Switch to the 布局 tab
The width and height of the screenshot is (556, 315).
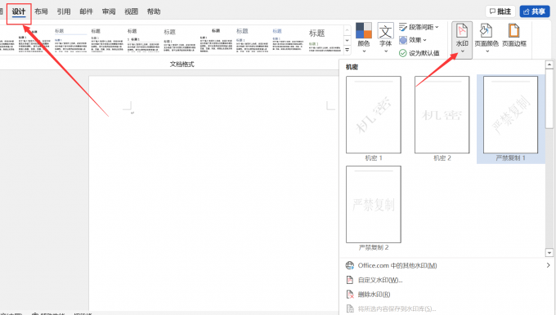tap(41, 11)
